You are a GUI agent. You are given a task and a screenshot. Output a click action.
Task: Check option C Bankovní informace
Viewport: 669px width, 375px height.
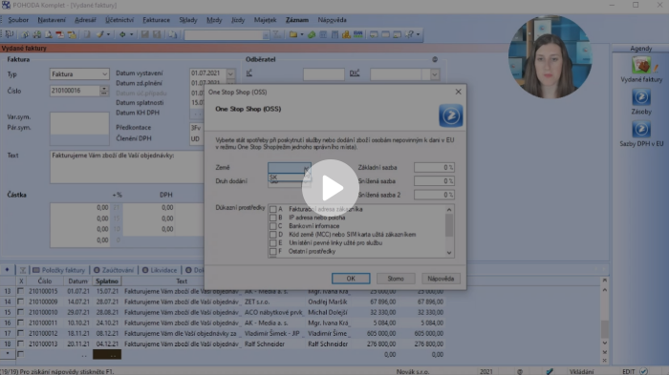pyautogui.click(x=273, y=226)
